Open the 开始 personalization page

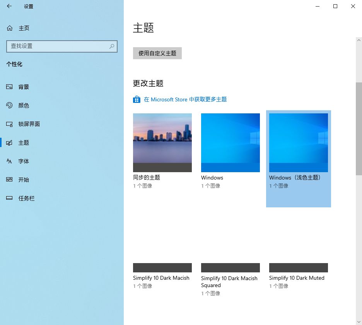tap(62, 180)
